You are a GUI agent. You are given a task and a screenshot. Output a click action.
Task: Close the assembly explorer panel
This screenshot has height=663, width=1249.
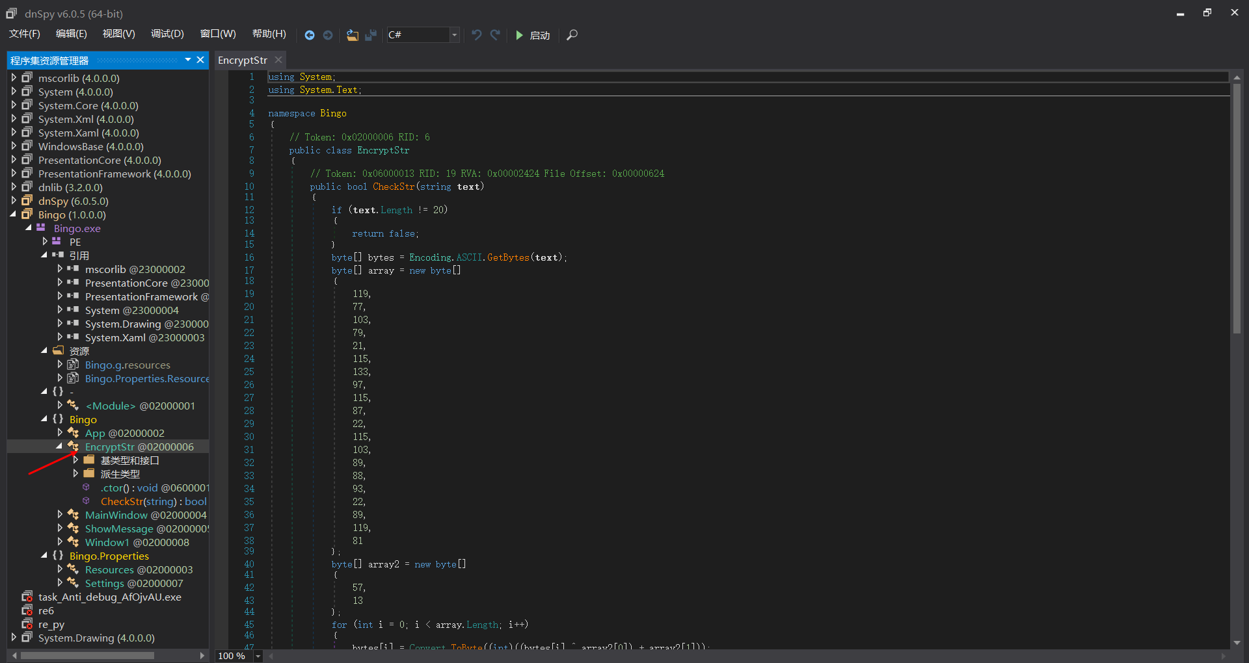pos(200,60)
